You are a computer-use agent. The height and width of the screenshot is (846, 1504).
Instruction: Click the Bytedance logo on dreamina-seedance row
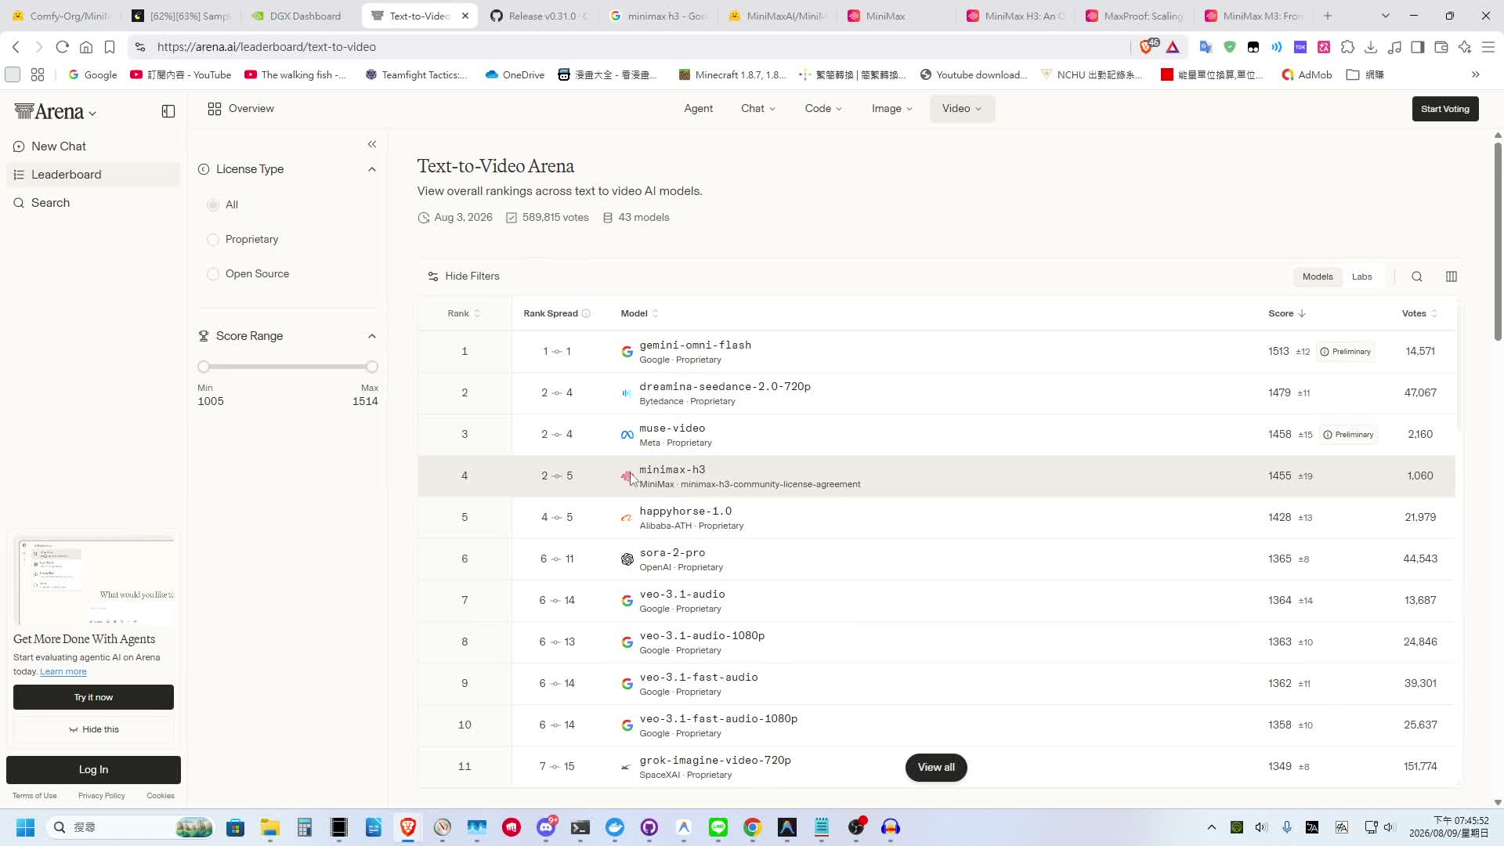pyautogui.click(x=627, y=393)
